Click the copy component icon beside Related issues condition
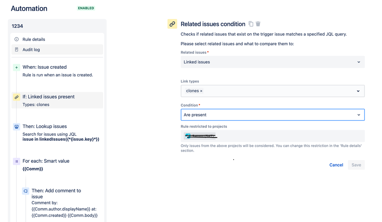 click(251, 24)
